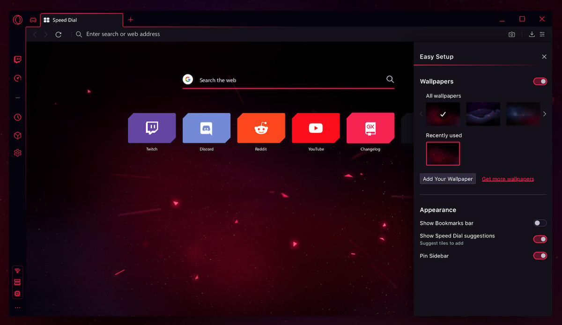Select the checked red wallpaper thumbnail

(x=443, y=114)
